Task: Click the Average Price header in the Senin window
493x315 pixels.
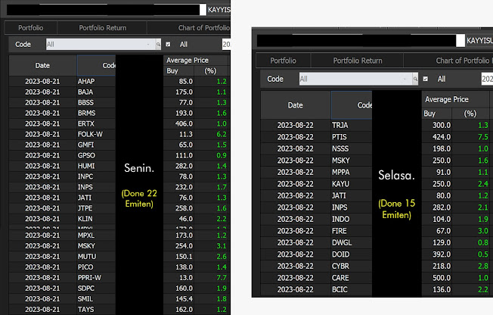Action: [x=196, y=60]
